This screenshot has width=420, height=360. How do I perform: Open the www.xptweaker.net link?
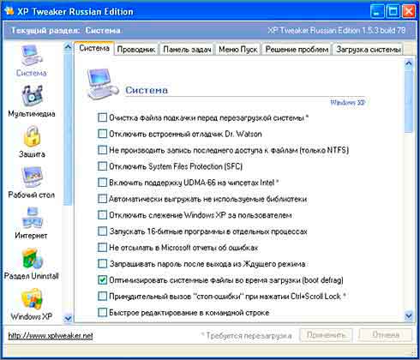point(51,336)
